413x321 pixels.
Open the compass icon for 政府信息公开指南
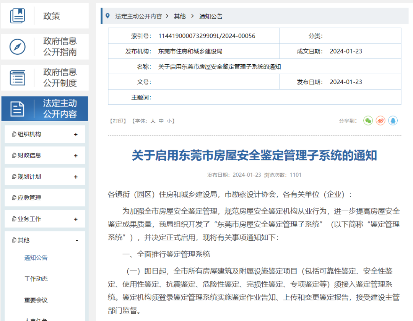[18, 47]
